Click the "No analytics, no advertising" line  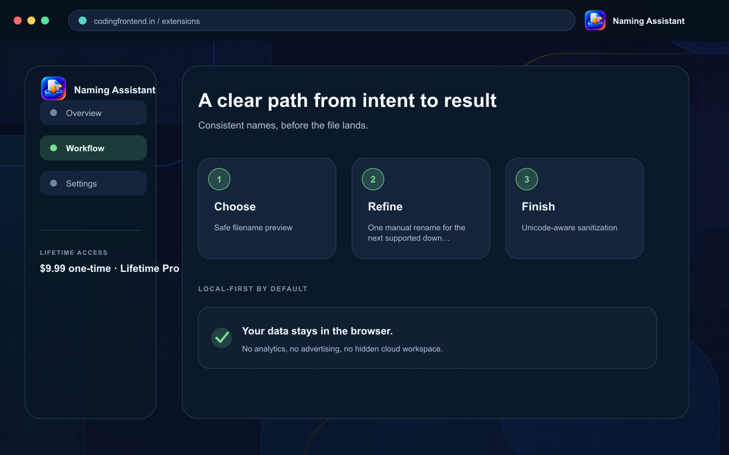(x=342, y=349)
